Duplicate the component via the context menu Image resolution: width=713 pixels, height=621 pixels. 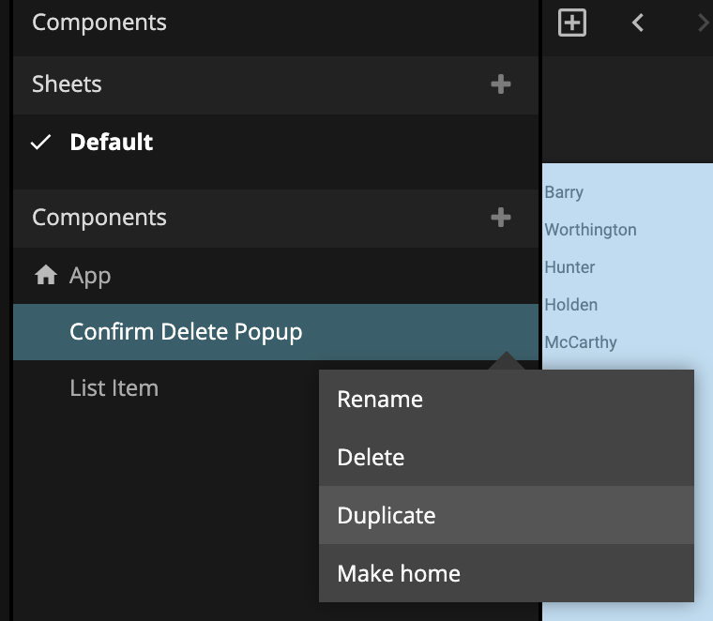387,516
